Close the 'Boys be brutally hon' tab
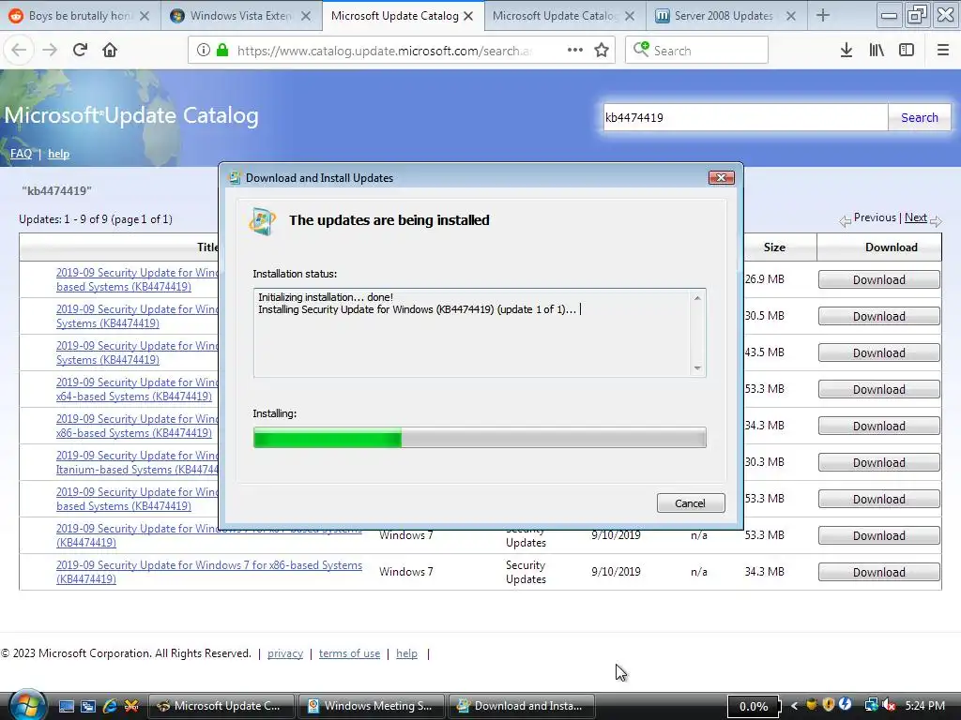This screenshot has height=720, width=961. (x=145, y=16)
